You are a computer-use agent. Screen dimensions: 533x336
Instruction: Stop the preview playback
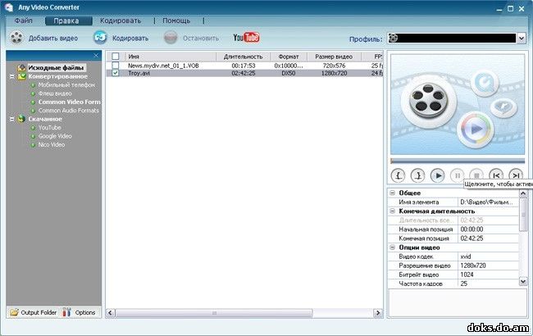[x=476, y=175]
